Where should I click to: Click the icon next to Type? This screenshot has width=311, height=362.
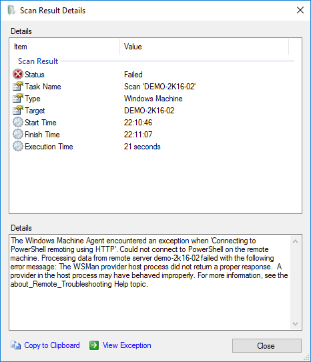coord(18,99)
